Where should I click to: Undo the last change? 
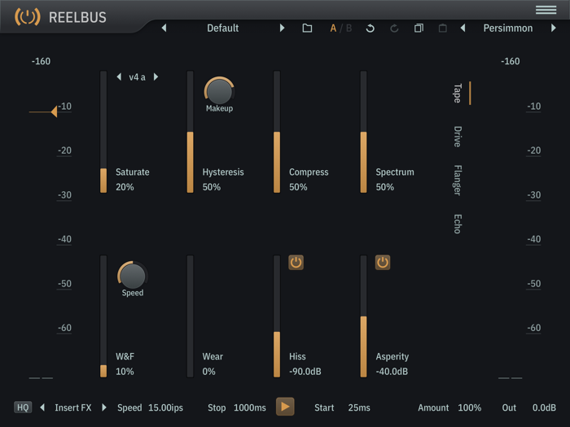pos(370,28)
